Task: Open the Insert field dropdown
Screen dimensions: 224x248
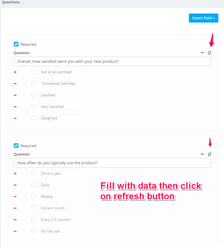Action: click(203, 18)
